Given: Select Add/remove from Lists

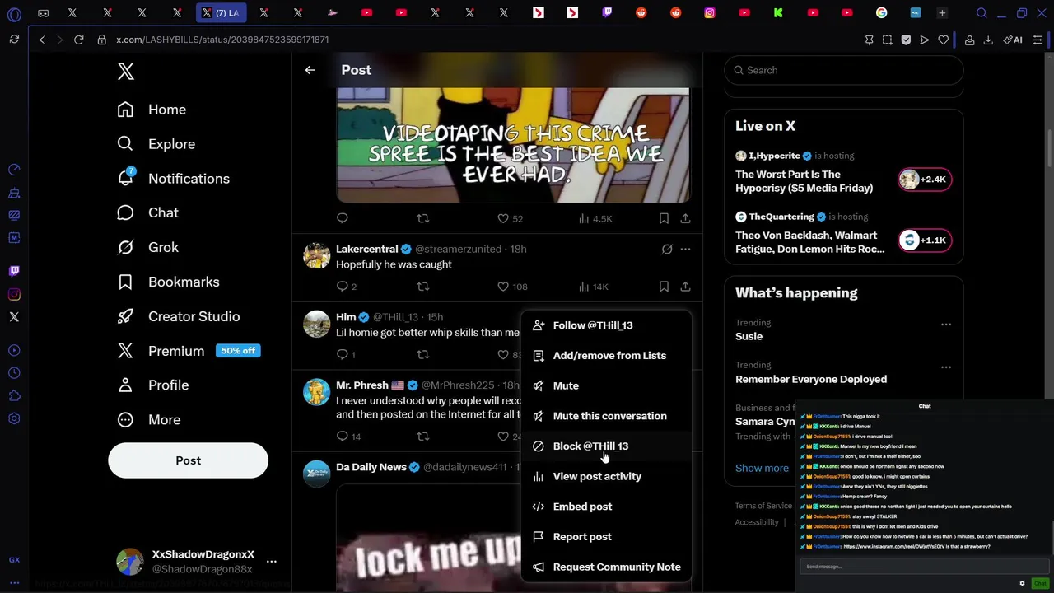Looking at the screenshot, I should [606, 356].
